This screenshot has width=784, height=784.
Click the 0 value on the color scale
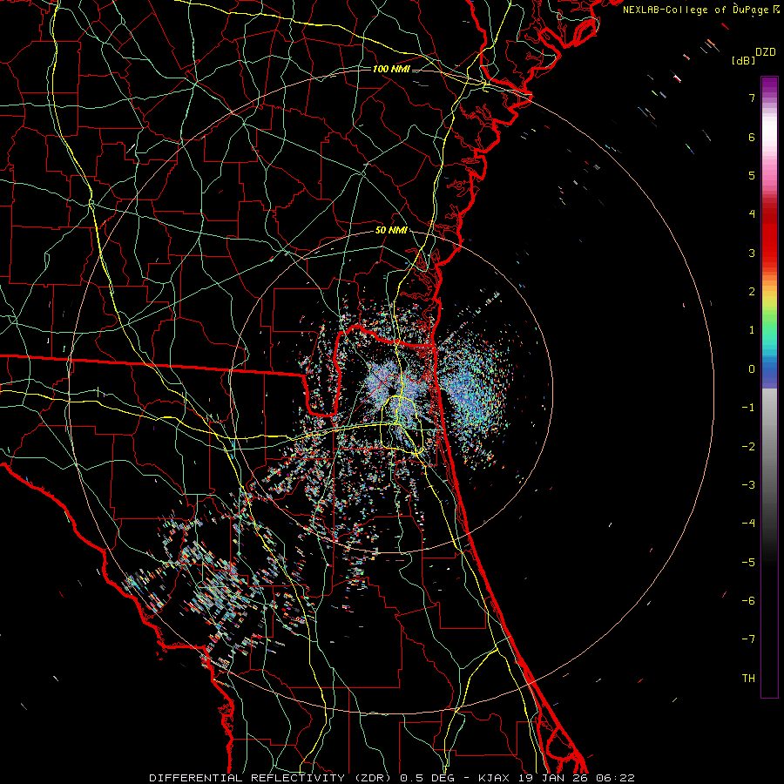tap(752, 369)
